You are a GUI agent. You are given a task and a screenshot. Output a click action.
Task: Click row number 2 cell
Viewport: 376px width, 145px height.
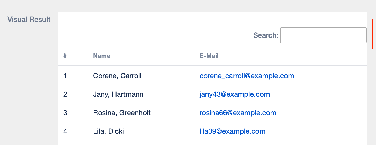click(65, 94)
